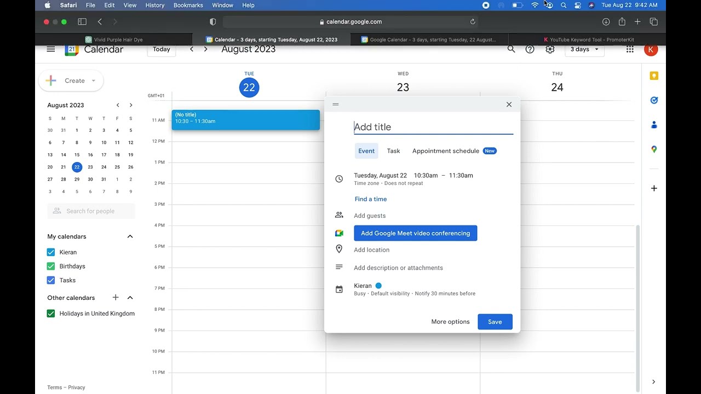The image size is (701, 394).
Task: Uncheck Holidays in United Kingdom calendar
Action: coord(51,314)
